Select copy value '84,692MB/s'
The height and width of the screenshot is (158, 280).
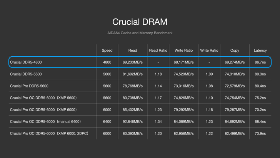(x=235, y=121)
